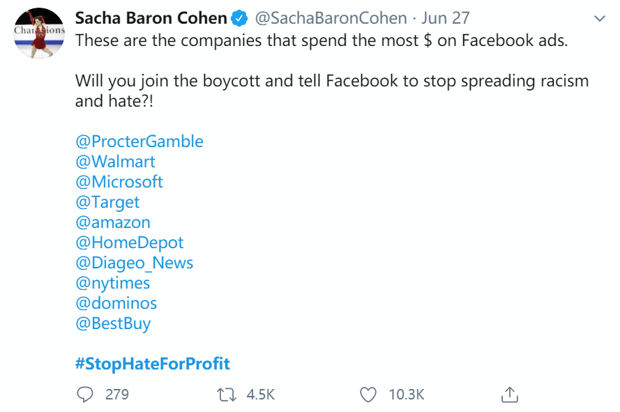The image size is (620, 412).
Task: Click the #StopHateForProfit hashtag
Action: pos(153,363)
